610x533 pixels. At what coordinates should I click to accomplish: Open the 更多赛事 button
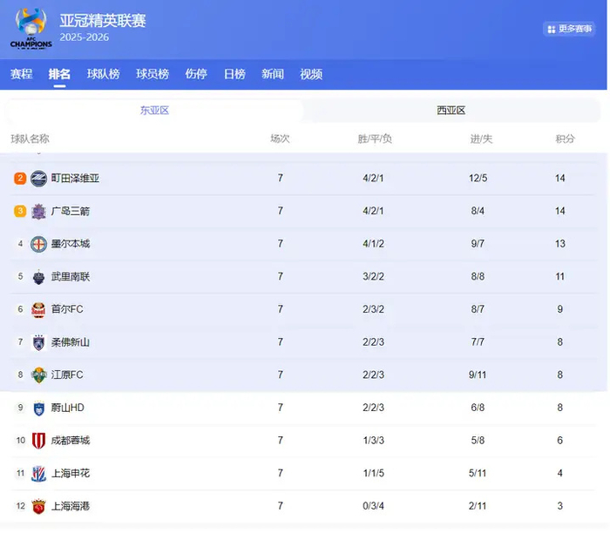click(569, 29)
